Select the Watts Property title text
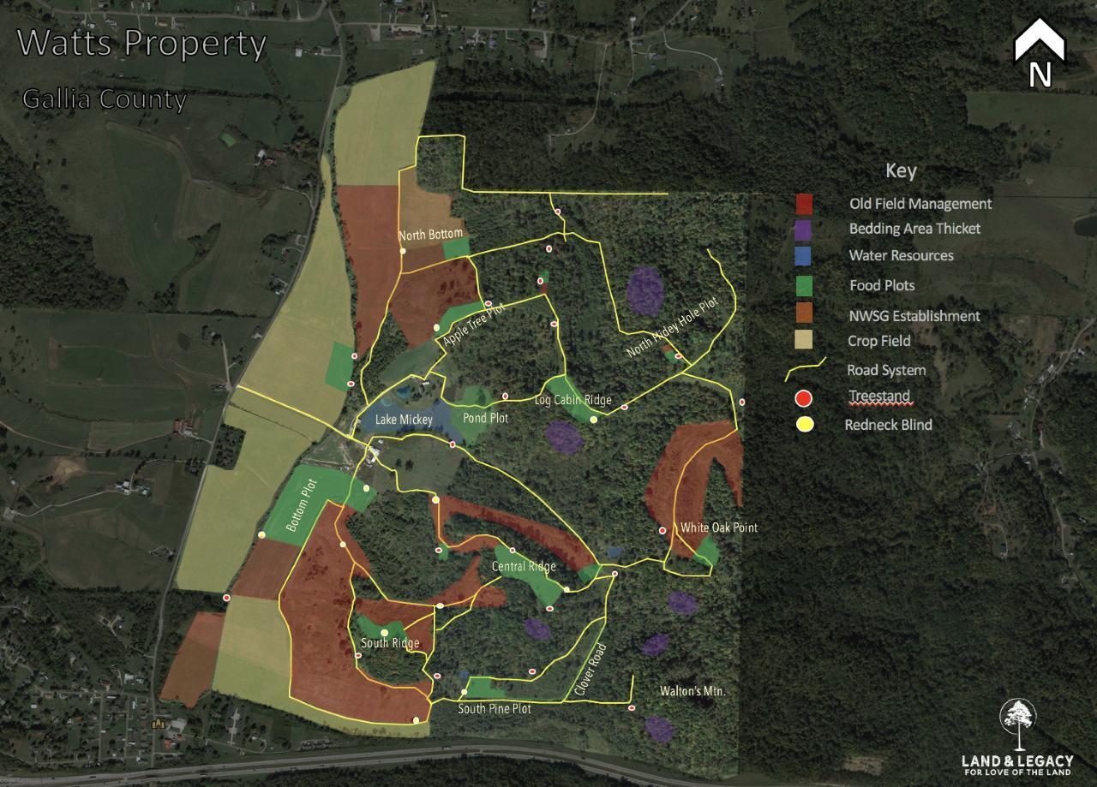 pos(142,43)
